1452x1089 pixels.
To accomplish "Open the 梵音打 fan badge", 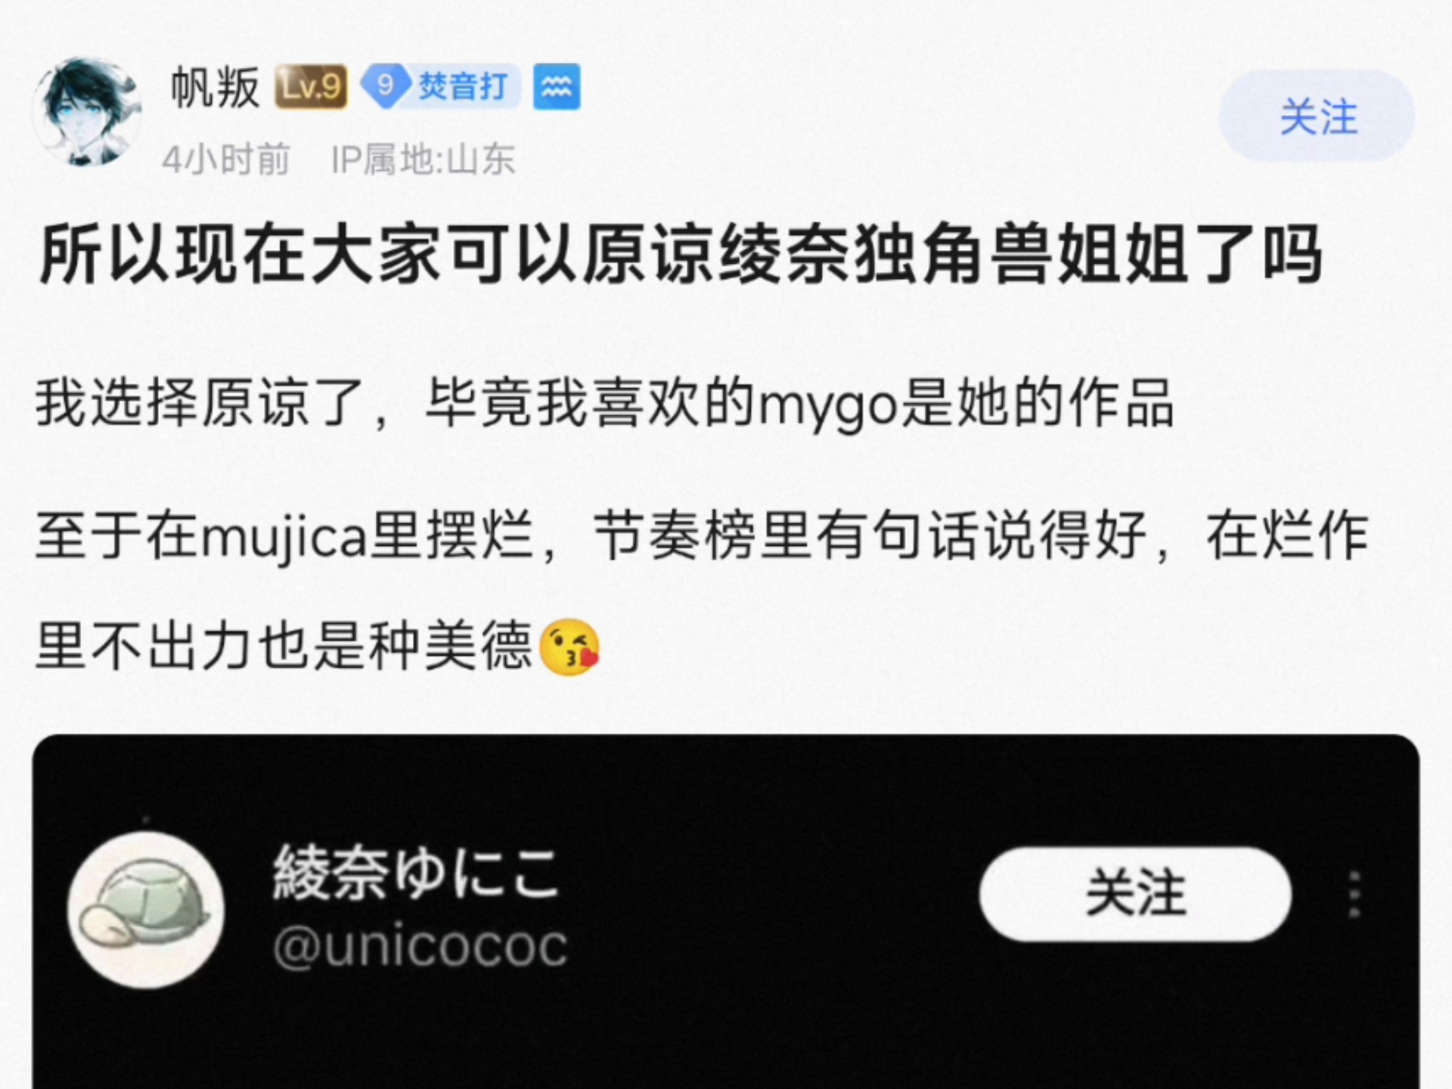I will click(439, 86).
